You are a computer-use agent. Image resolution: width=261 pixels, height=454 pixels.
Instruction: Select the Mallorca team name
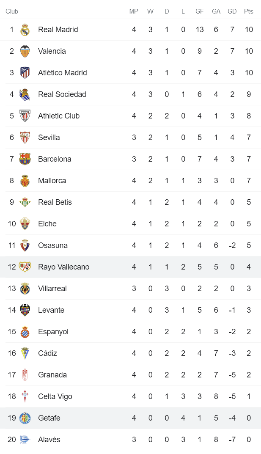click(52, 181)
